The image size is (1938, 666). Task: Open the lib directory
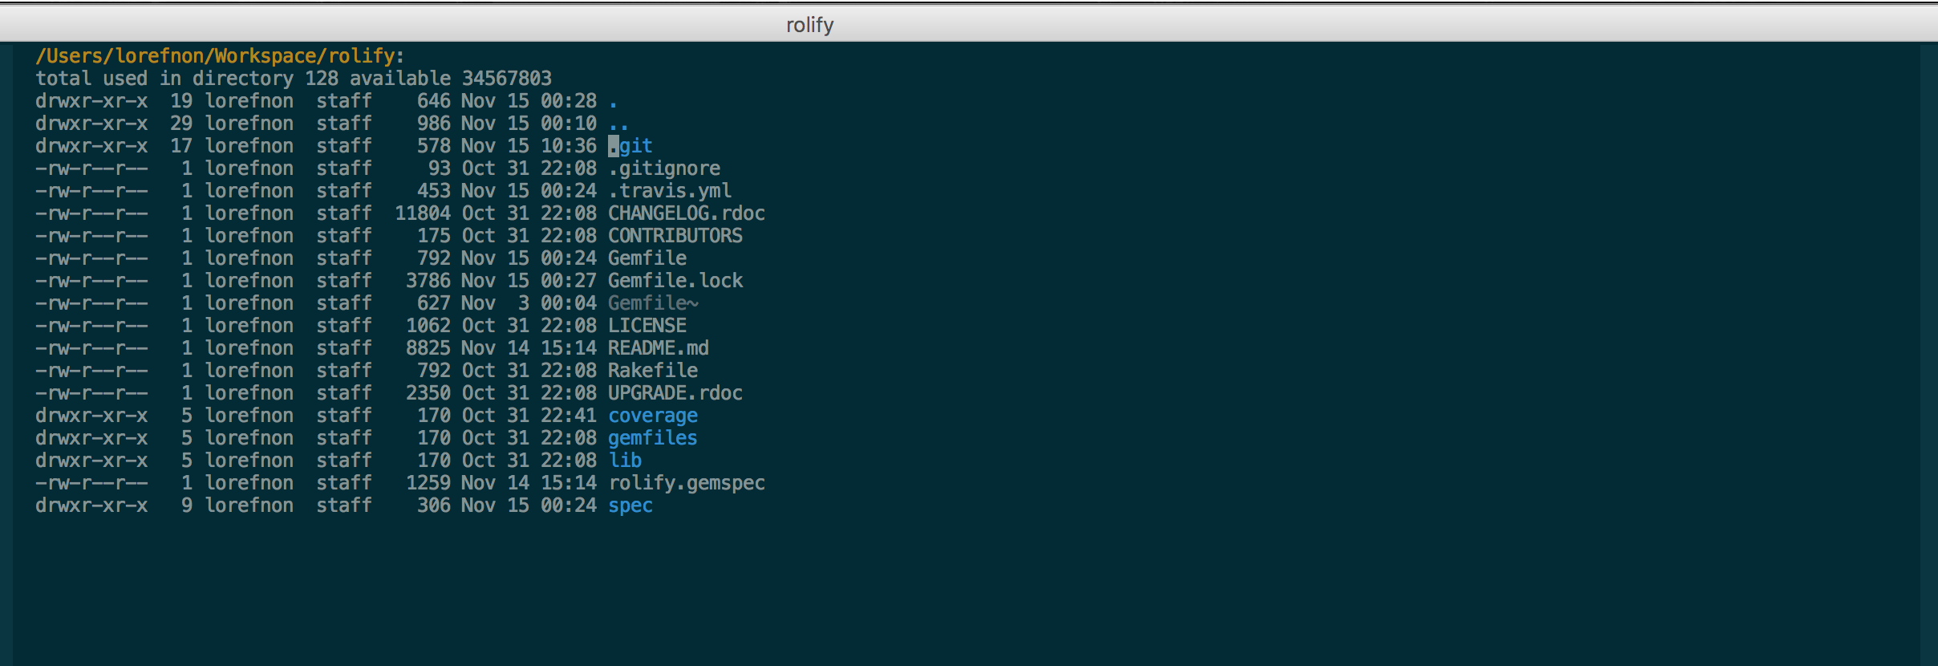[x=625, y=461]
